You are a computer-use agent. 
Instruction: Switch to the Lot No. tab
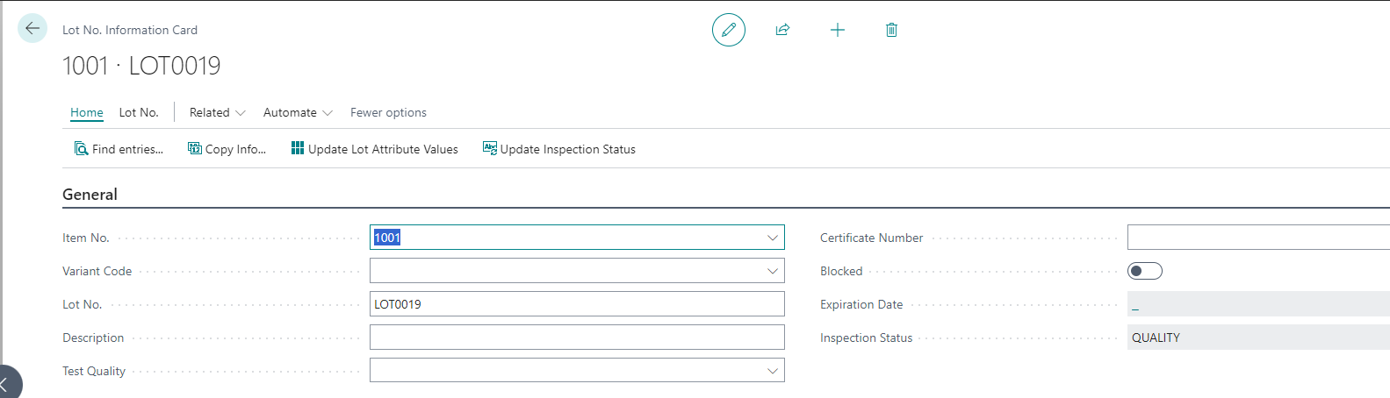point(139,112)
